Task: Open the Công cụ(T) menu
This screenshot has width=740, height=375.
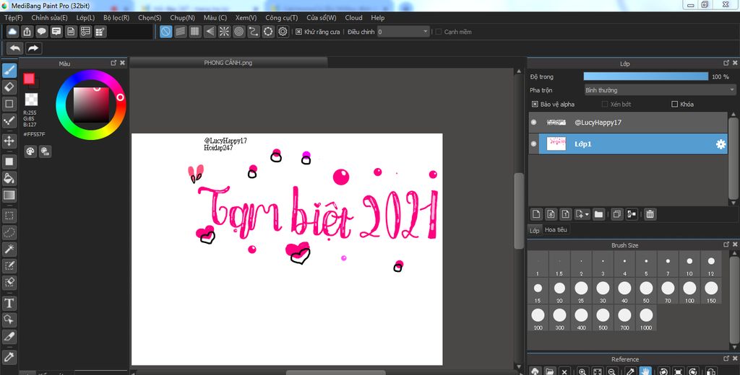Action: (282, 17)
